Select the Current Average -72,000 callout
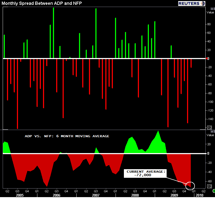This screenshot has height=199, width=215. (145, 173)
